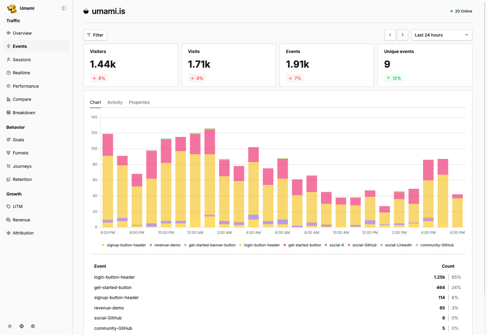Image resolution: width=487 pixels, height=335 pixels.
Task: Switch to the Properties tab
Action: (x=139, y=102)
